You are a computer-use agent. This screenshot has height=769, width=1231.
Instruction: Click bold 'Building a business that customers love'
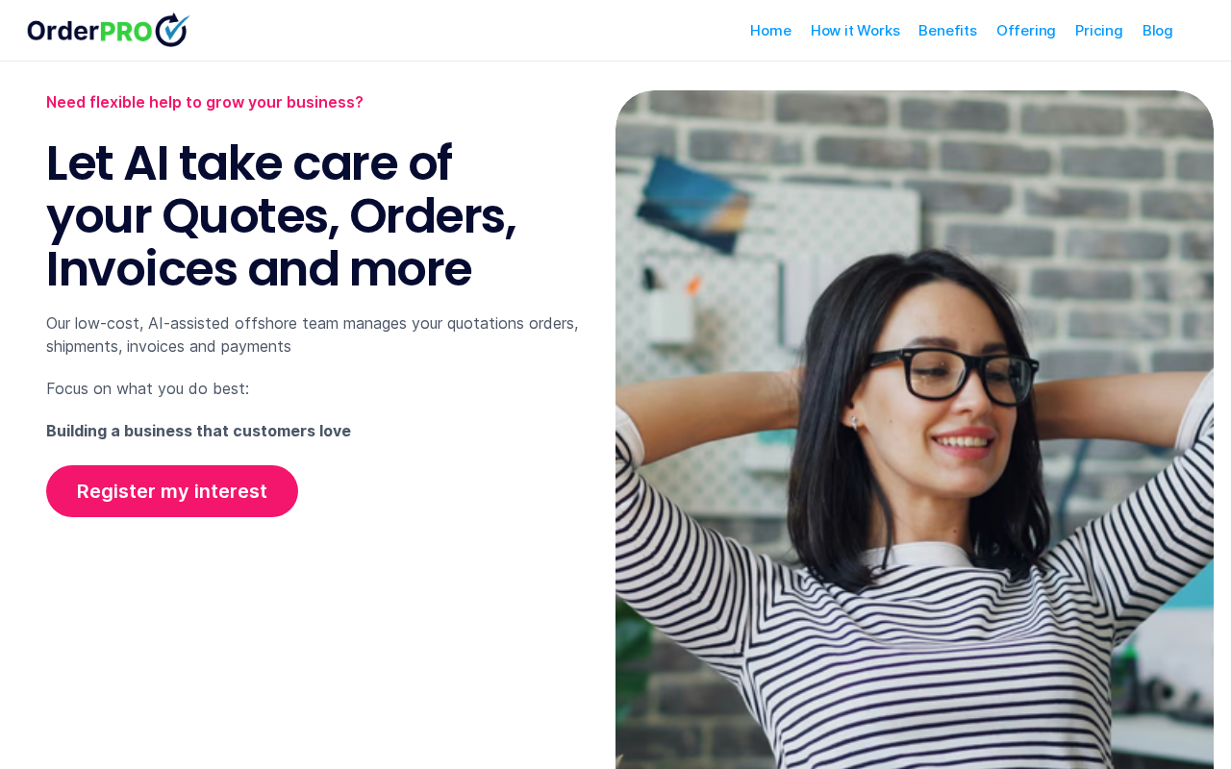(199, 431)
